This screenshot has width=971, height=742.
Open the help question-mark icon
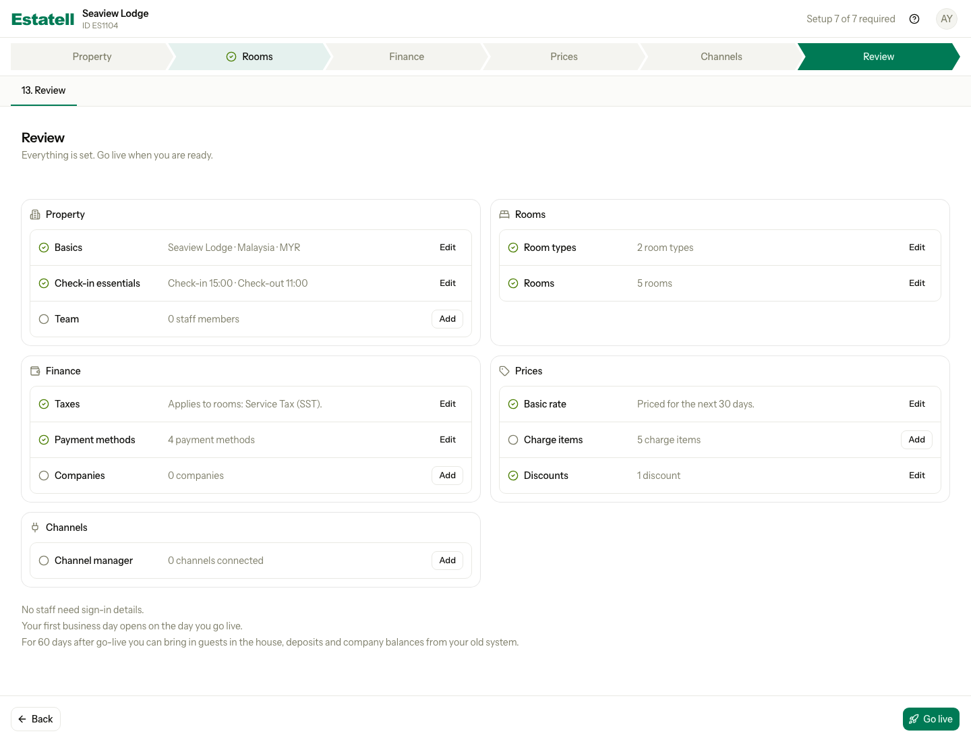[914, 19]
